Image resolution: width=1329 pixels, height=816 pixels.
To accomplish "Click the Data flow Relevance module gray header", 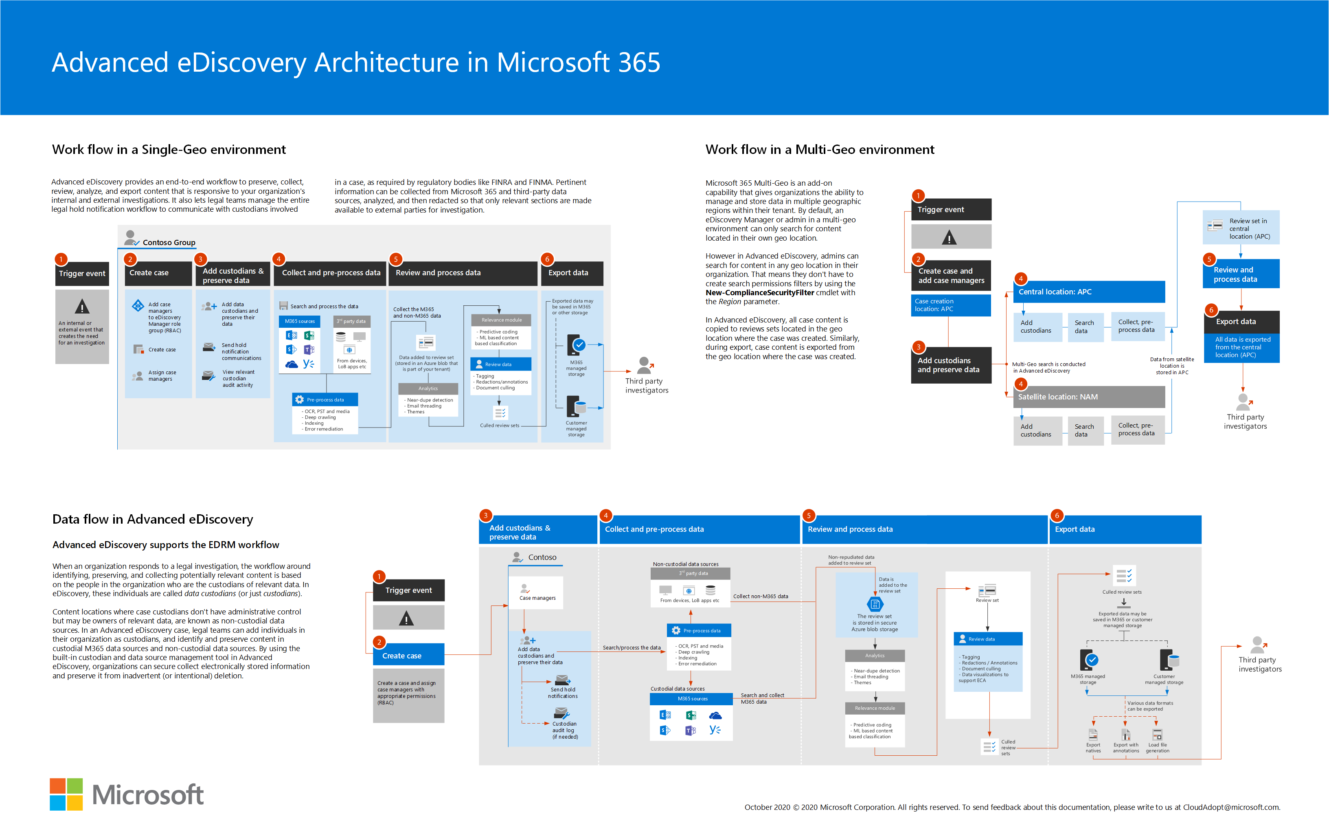I will [x=875, y=708].
